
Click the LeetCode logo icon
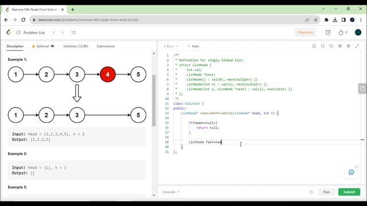[9, 32]
